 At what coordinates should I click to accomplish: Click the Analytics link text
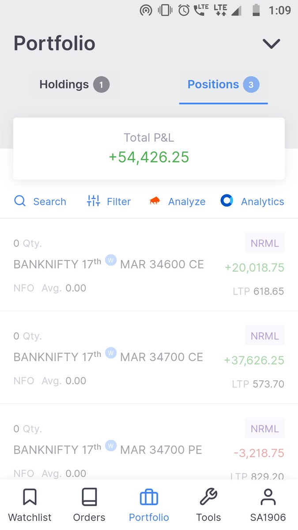point(263,202)
